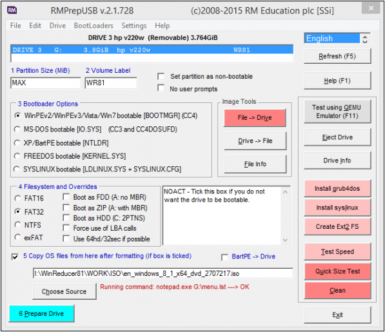The image size is (385, 332).
Task: Open the Settings menu
Action: (134, 26)
